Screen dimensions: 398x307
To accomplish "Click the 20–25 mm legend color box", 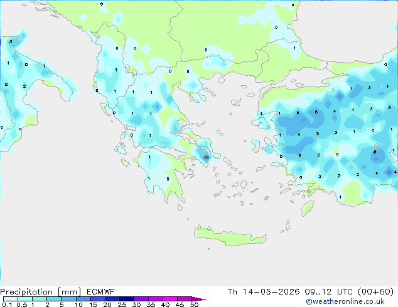I will pos(112,299).
